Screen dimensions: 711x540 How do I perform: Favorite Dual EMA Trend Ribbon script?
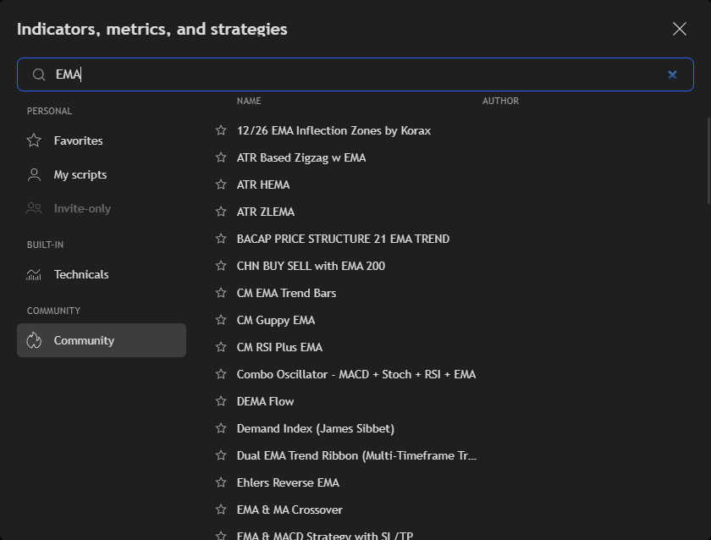pos(221,455)
